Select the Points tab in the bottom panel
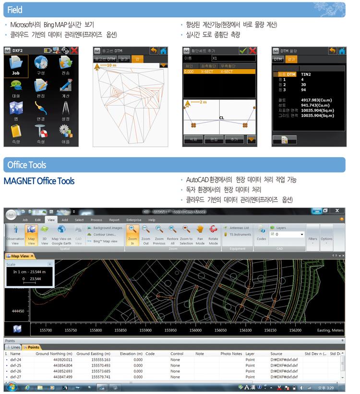 [x=31, y=347]
